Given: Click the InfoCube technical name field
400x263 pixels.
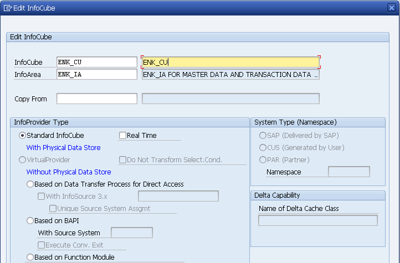Looking at the screenshot, I should pyautogui.click(x=97, y=62).
